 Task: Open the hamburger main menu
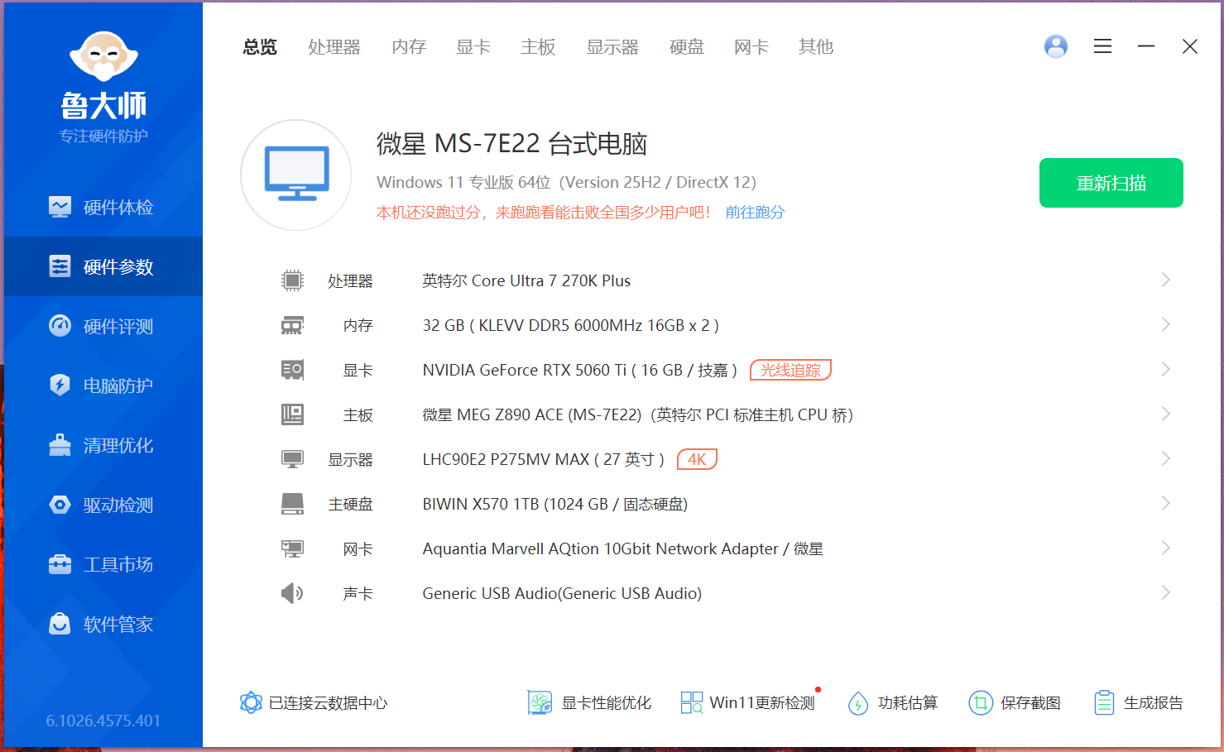(1102, 46)
